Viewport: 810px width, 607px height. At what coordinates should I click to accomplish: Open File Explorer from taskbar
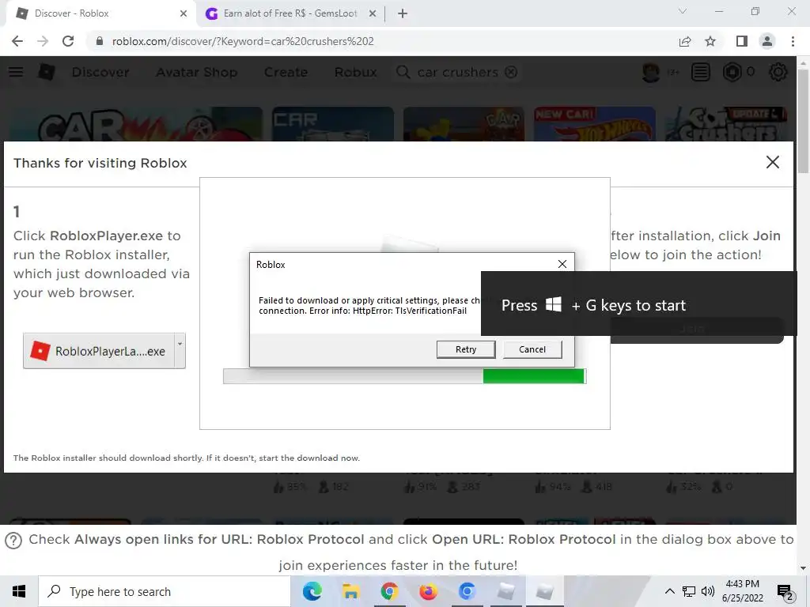350,591
